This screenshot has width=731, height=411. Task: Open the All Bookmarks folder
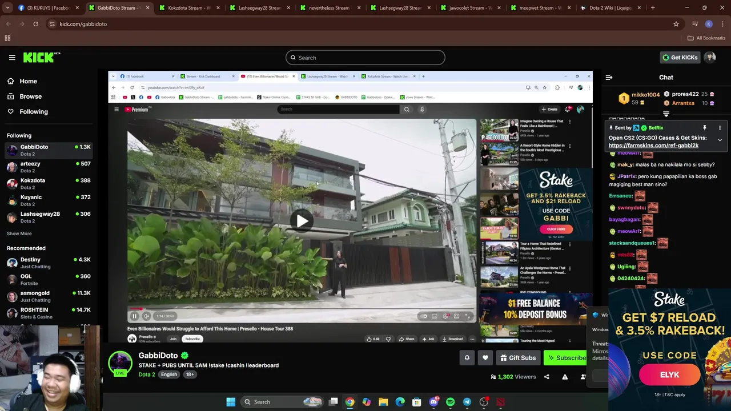(706, 38)
